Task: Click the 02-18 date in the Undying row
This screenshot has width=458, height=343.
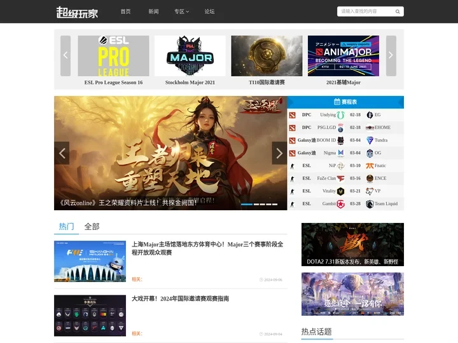Action: click(355, 115)
